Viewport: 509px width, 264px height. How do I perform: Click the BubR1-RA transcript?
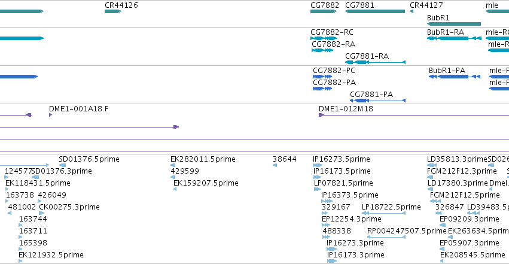[x=454, y=38]
